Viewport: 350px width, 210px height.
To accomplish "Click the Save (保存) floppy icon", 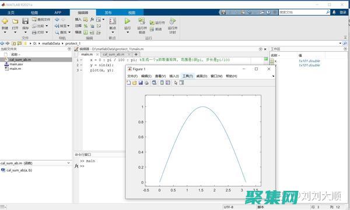I will tap(25, 21).
